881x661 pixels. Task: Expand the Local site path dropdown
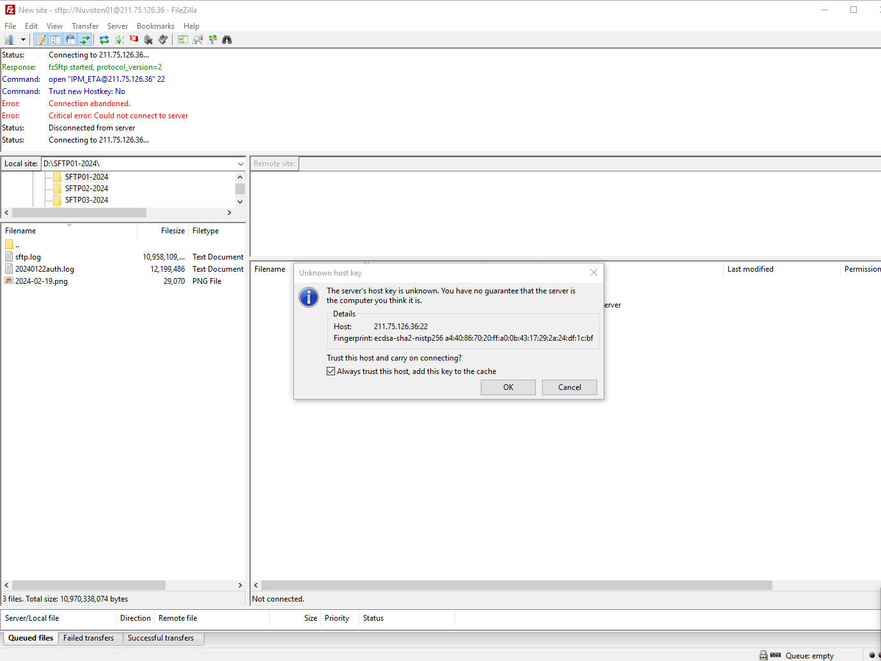(x=240, y=164)
